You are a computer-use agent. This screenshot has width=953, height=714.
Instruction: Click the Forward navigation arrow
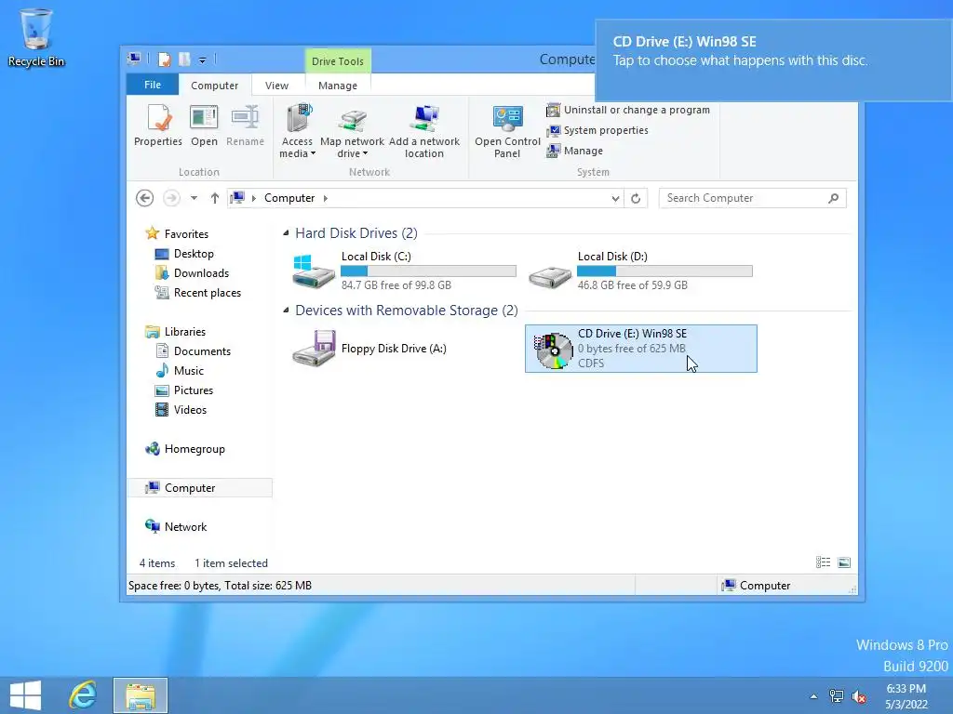pos(171,198)
